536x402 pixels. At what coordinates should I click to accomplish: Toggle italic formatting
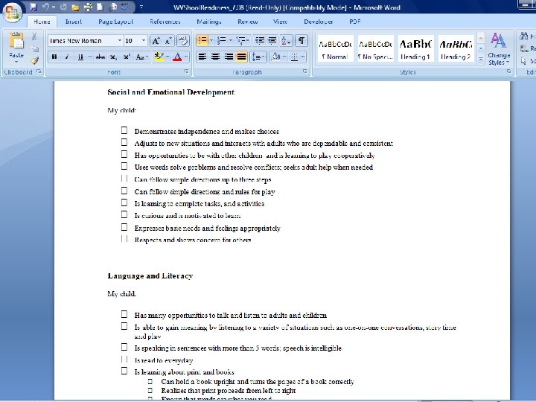point(67,57)
